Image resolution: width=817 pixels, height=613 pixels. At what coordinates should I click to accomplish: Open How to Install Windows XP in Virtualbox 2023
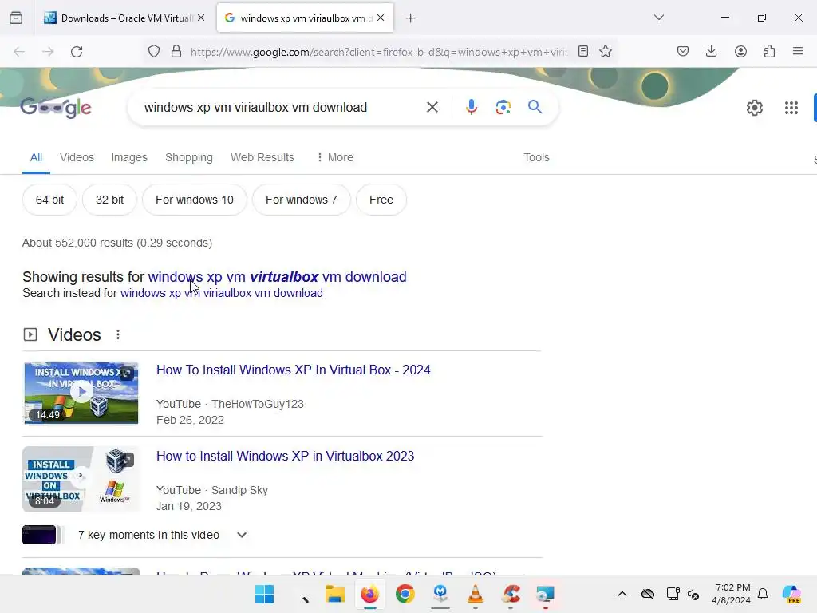click(x=285, y=456)
